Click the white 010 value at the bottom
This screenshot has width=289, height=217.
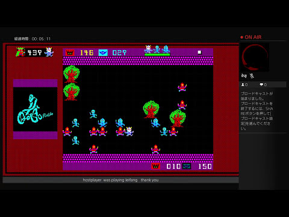173,166
